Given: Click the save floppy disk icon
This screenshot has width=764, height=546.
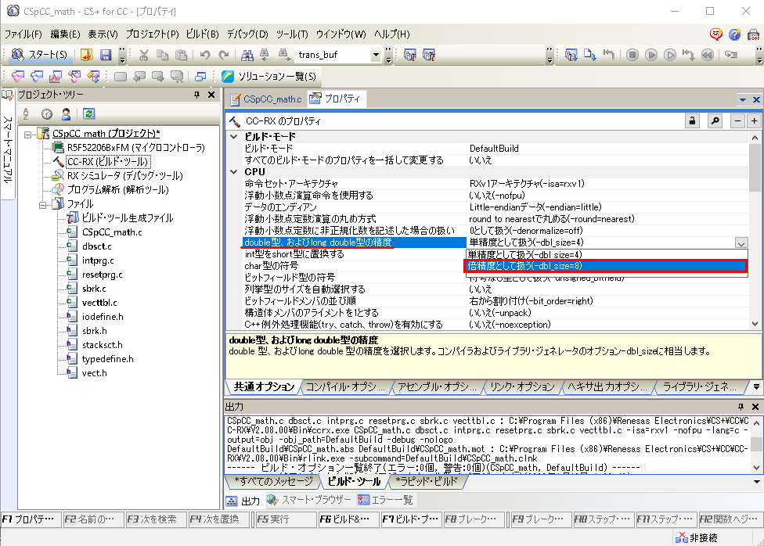Looking at the screenshot, I should (x=106, y=55).
